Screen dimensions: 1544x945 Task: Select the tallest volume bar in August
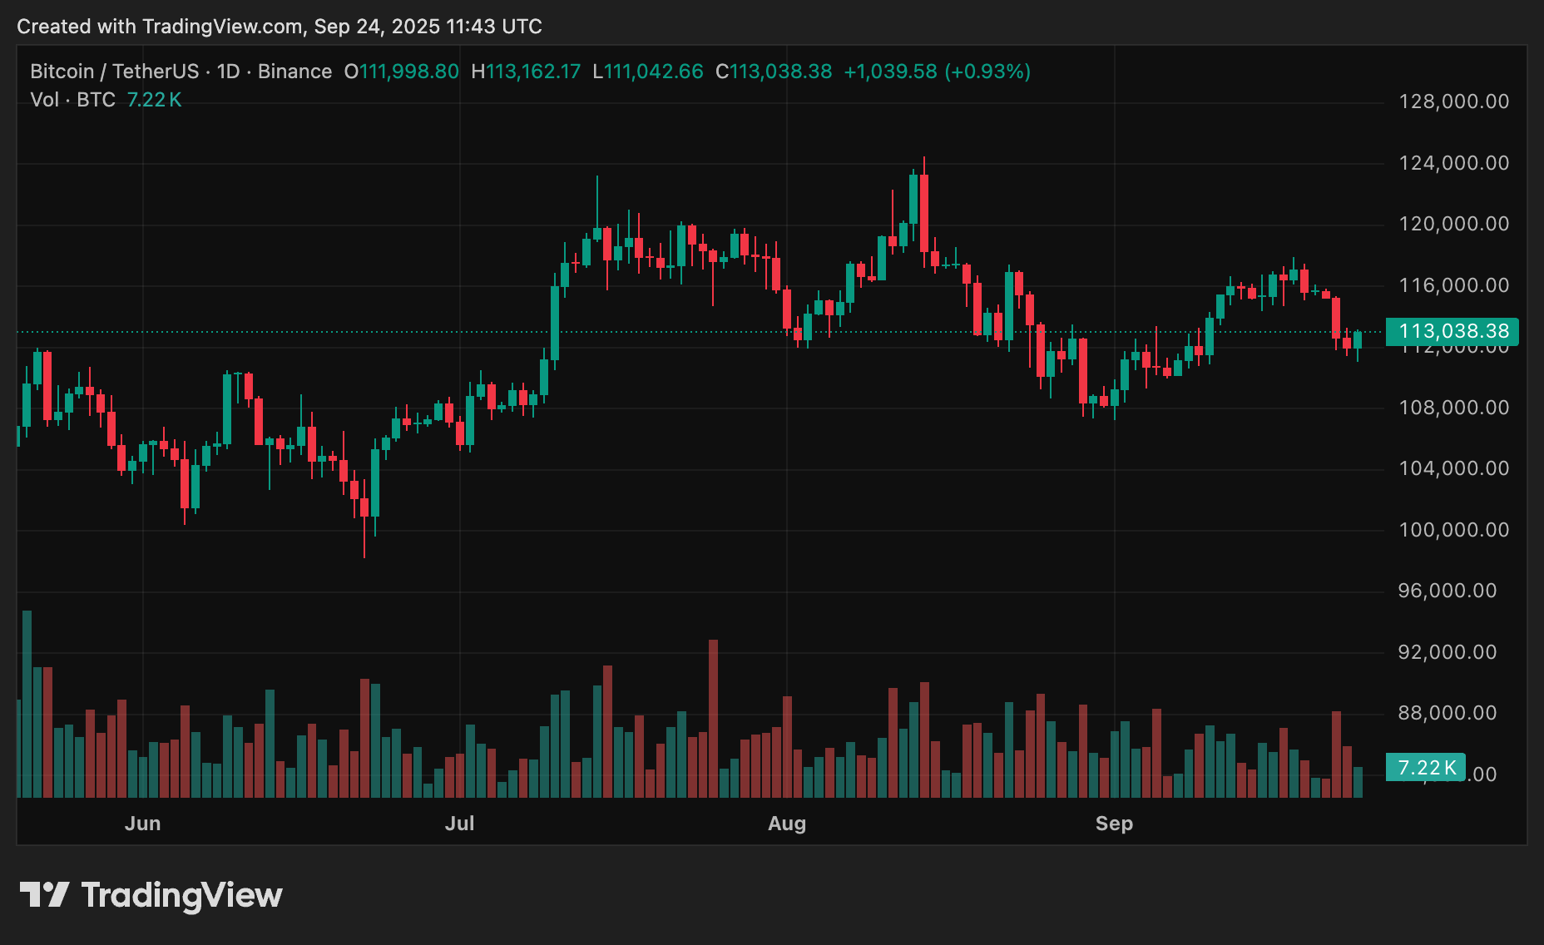pos(923,732)
